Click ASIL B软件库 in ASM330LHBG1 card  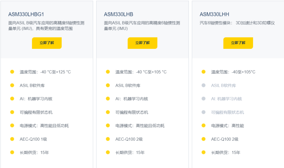pos(32,85)
